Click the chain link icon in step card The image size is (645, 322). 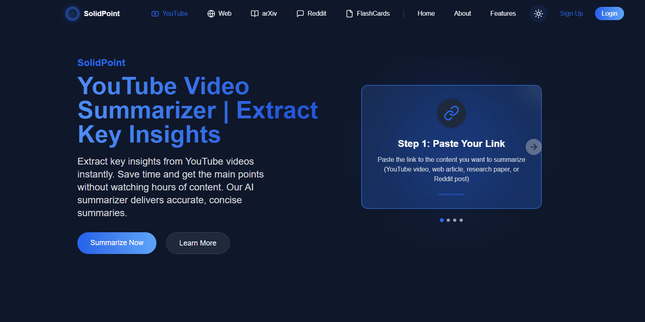(x=451, y=113)
